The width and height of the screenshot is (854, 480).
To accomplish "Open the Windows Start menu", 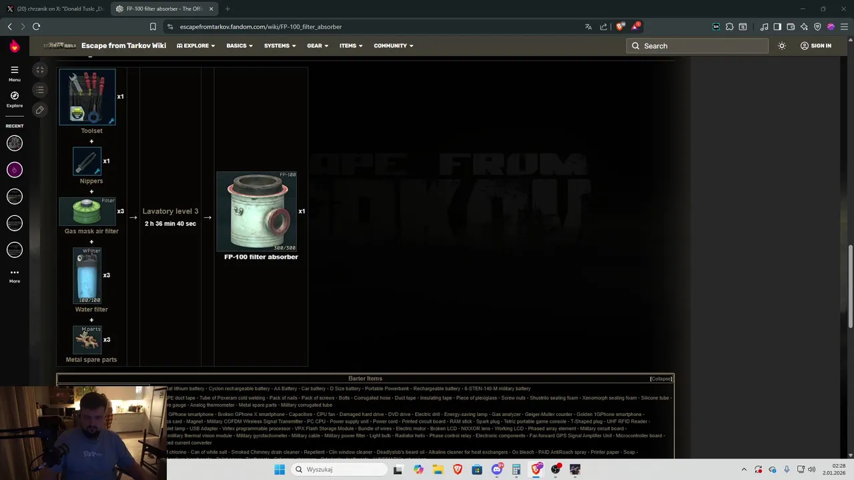I will tap(280, 469).
